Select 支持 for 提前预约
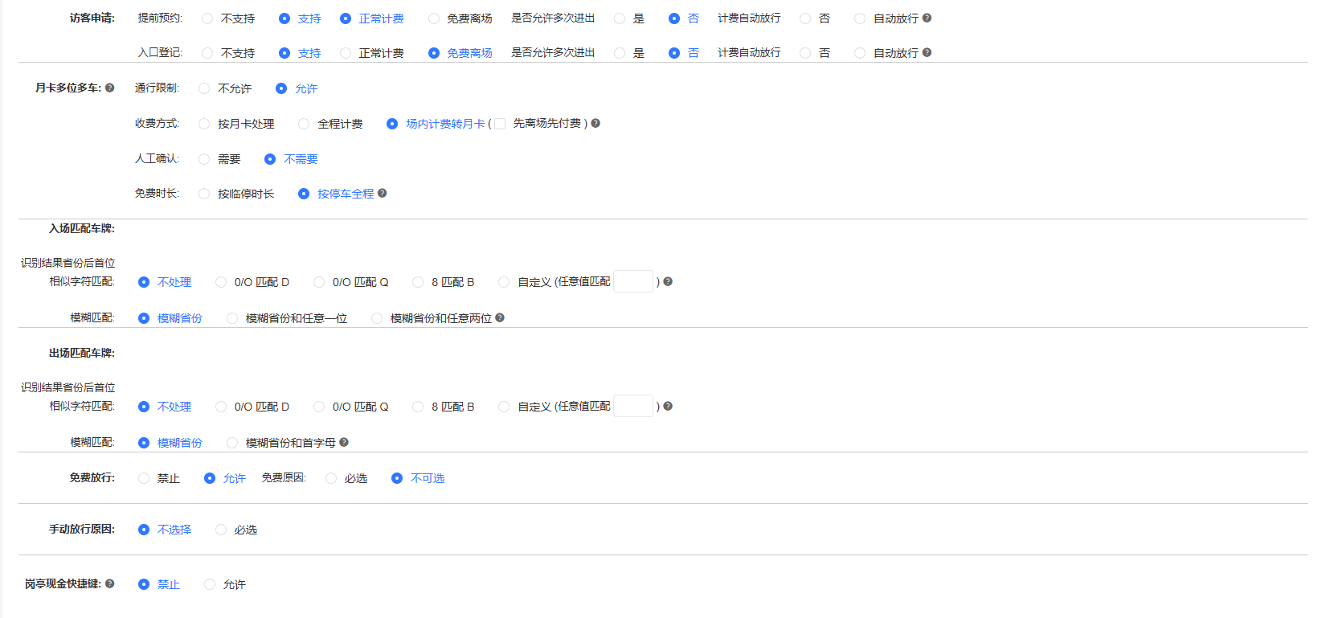Viewport: 1326px width, 618px height. pos(284,18)
